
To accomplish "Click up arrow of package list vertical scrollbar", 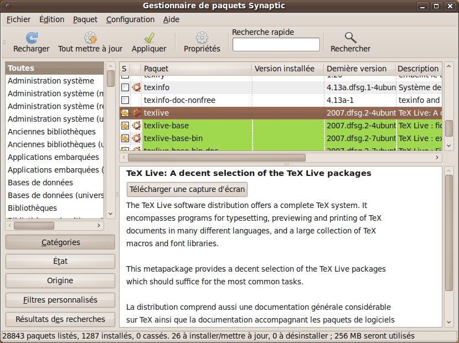I will (448, 66).
